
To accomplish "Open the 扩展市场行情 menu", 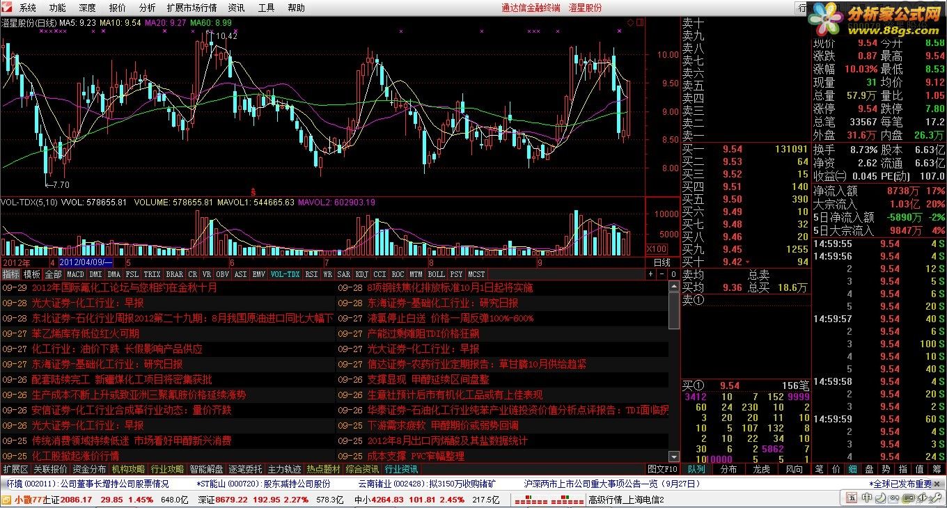I will (191, 8).
